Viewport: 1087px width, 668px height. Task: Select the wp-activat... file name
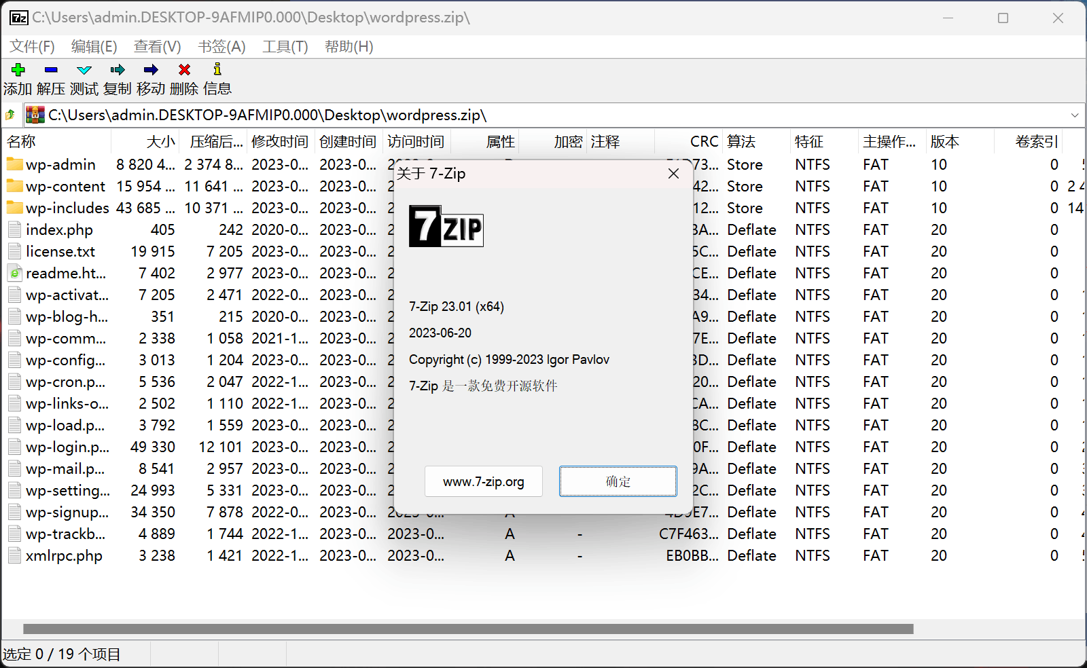[67, 295]
